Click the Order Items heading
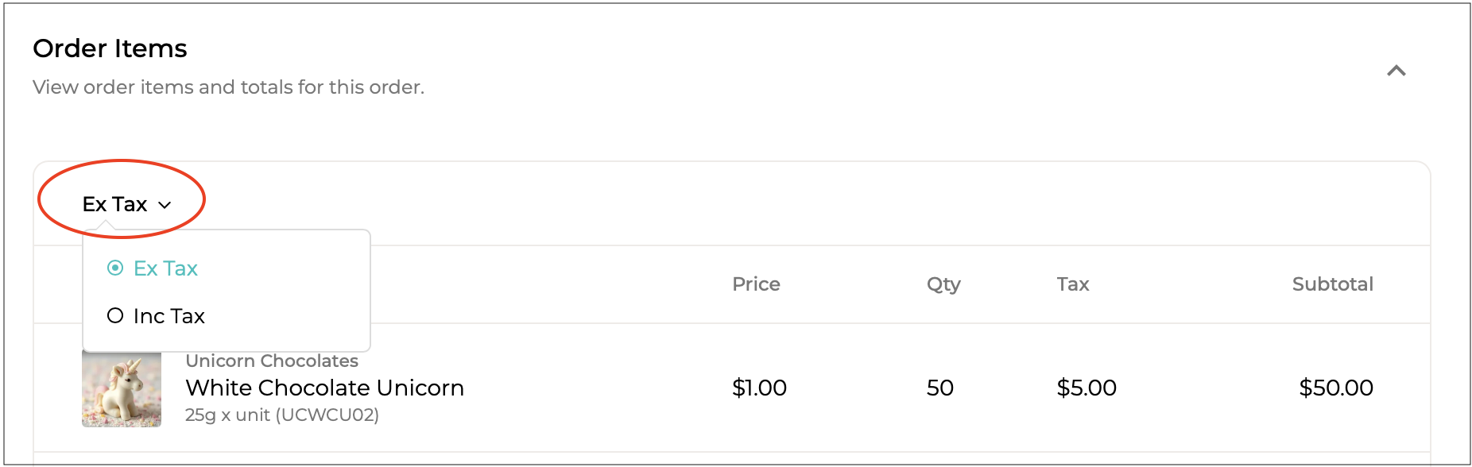 click(x=110, y=48)
